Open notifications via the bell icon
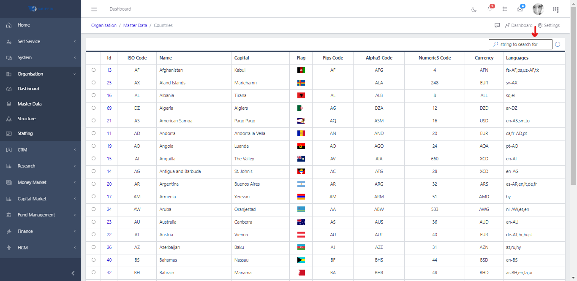The image size is (577, 281). pos(489,9)
